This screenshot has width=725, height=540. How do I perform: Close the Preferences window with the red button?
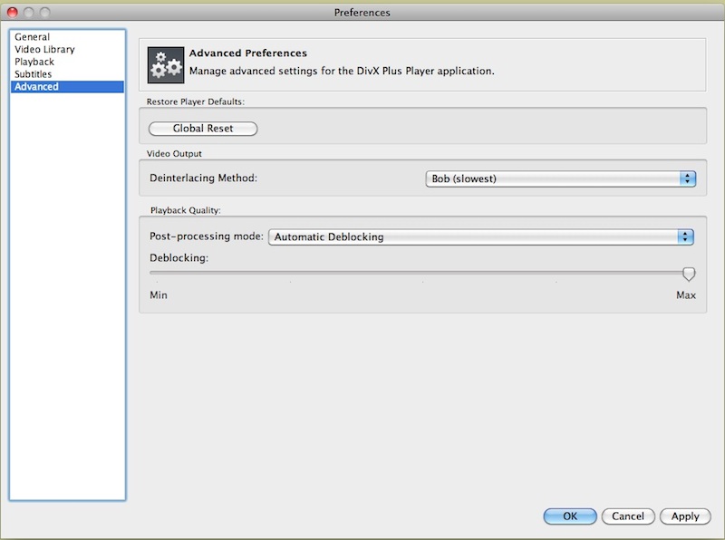click(x=13, y=13)
